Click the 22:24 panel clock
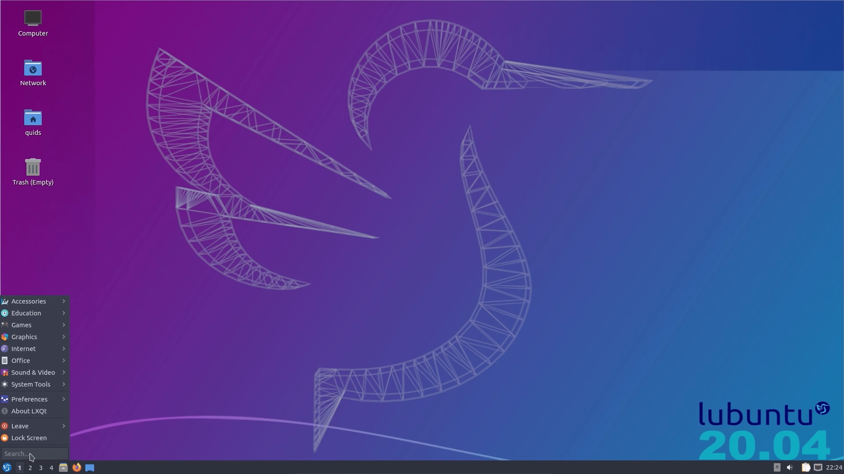 [834, 467]
